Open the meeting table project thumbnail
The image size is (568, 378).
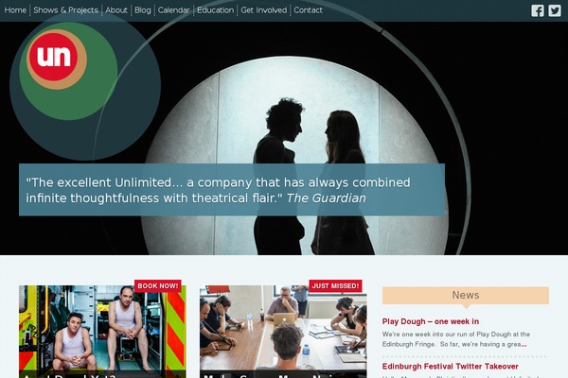[x=283, y=332]
